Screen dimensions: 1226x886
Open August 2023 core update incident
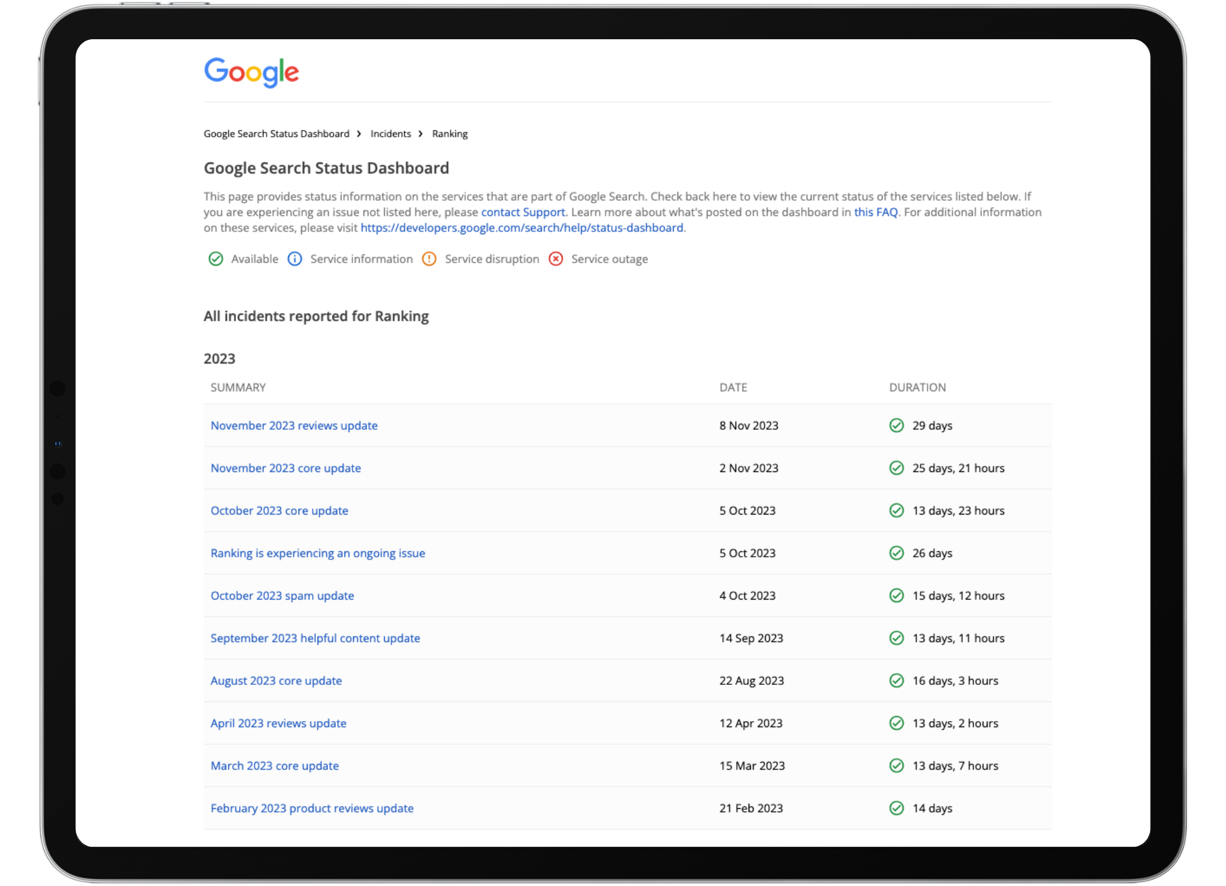pos(276,681)
